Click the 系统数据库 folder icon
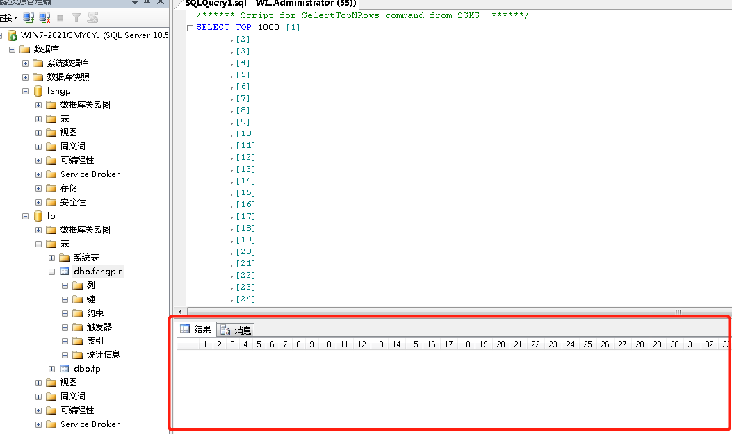The image size is (732, 434). click(x=38, y=63)
